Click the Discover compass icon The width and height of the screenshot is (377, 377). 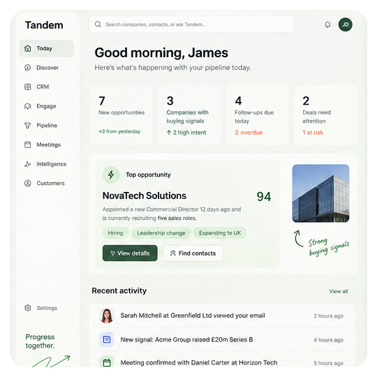pos(28,68)
